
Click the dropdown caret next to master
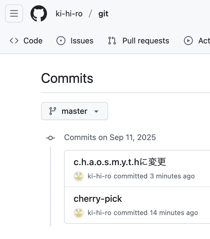click(x=96, y=111)
